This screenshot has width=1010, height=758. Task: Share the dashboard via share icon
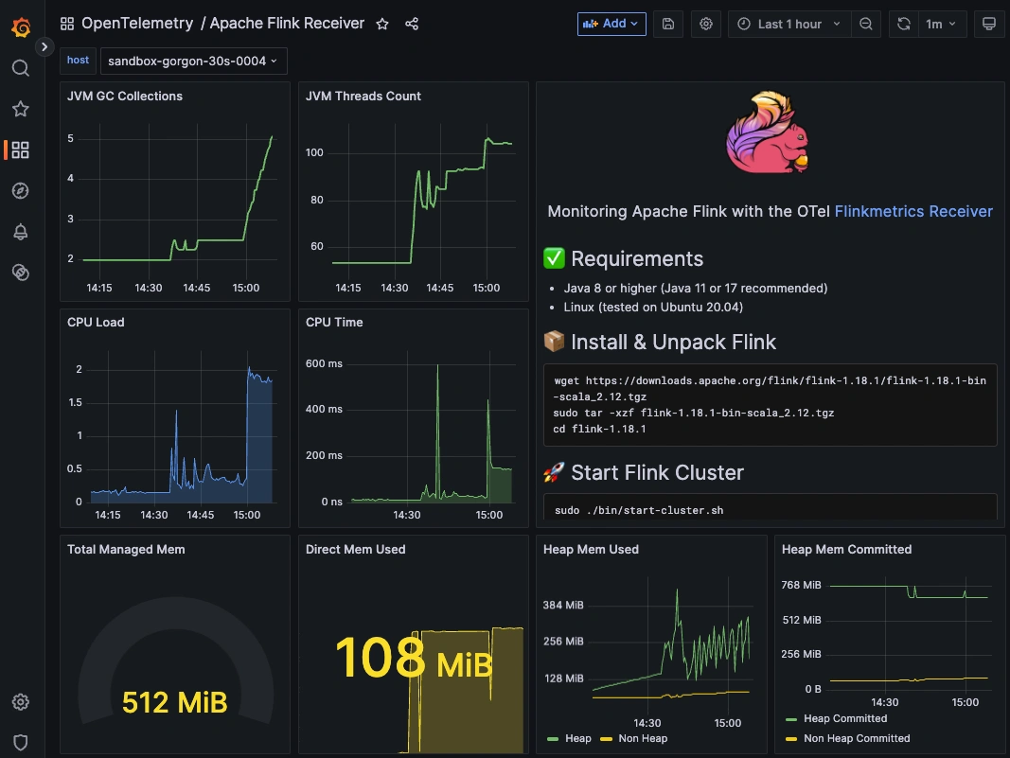412,24
